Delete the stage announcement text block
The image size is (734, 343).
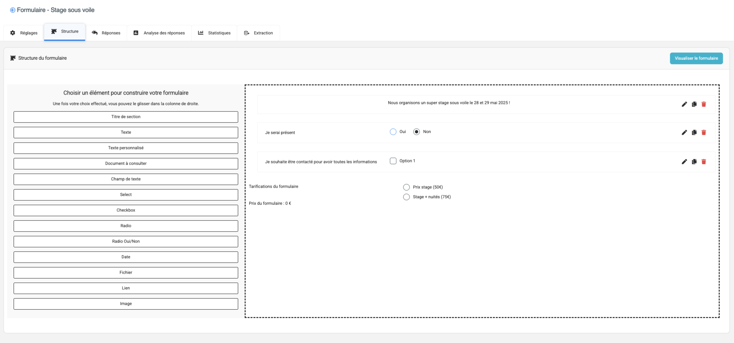(704, 104)
